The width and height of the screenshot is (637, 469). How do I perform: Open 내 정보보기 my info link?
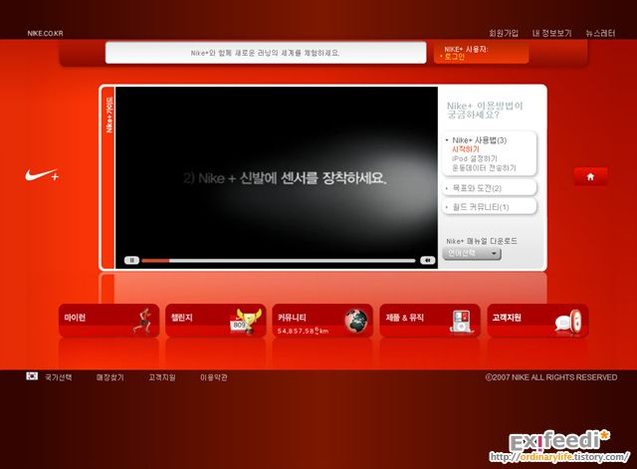point(551,33)
